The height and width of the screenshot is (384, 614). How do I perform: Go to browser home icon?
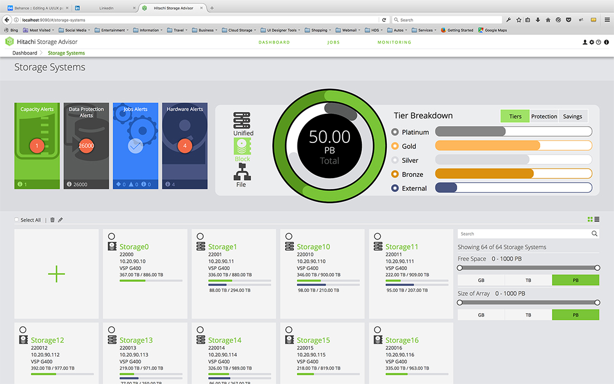548,20
